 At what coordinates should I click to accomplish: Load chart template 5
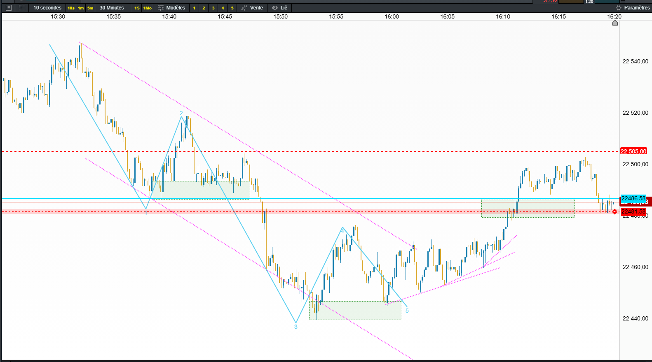232,8
